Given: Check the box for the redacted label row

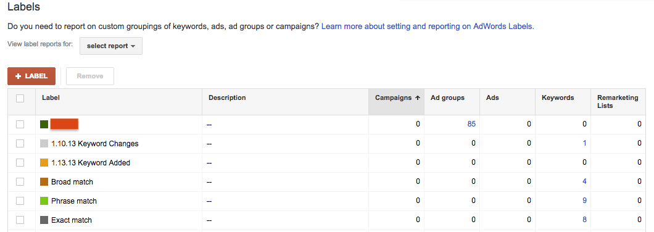Looking at the screenshot, I should point(20,125).
